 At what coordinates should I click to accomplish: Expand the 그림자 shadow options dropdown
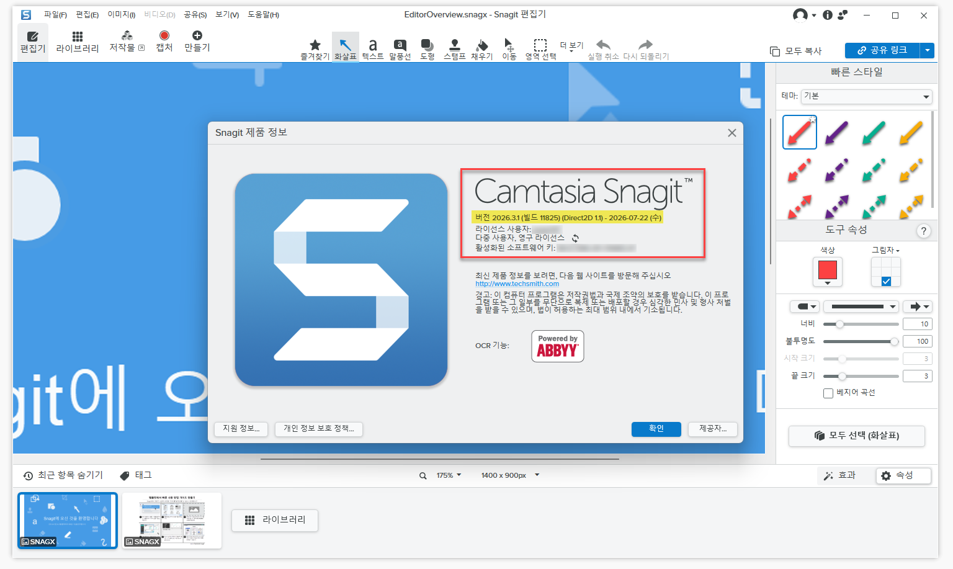pos(886,250)
